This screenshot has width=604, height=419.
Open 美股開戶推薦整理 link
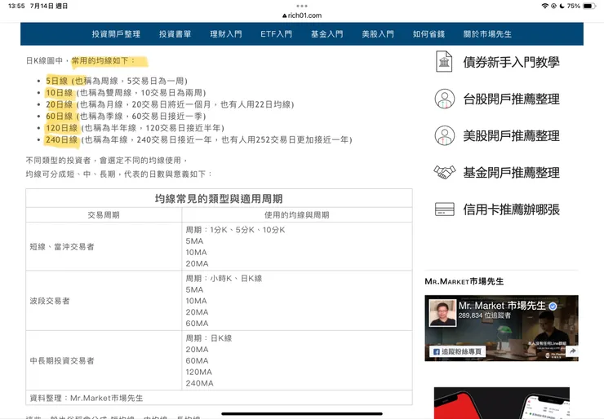pos(511,135)
